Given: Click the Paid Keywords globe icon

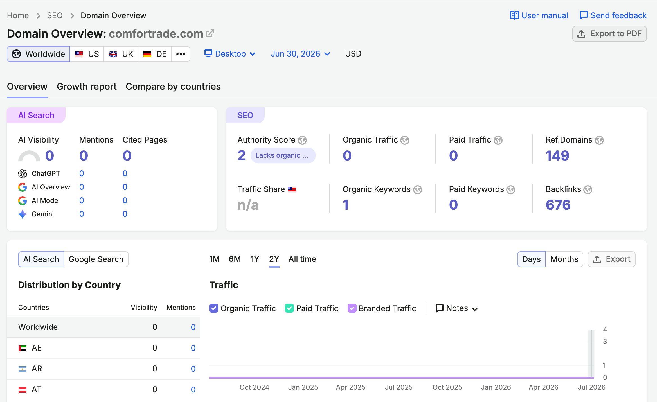Looking at the screenshot, I should click(511, 190).
